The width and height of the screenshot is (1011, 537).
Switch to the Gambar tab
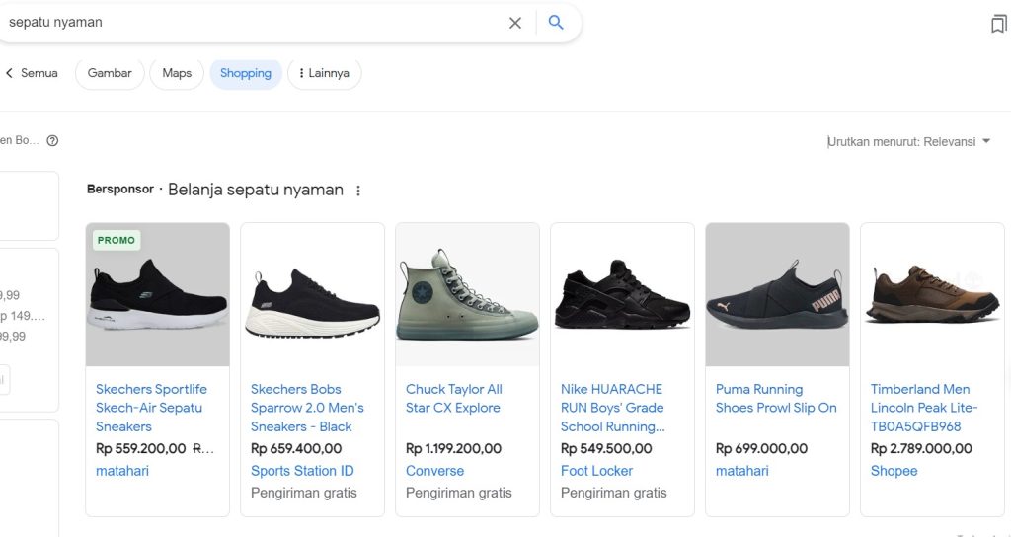click(x=110, y=73)
